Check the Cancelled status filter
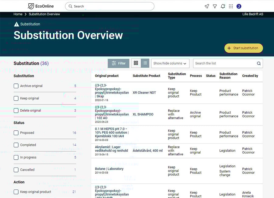Screen dimensions: 274x198 pos(16,170)
